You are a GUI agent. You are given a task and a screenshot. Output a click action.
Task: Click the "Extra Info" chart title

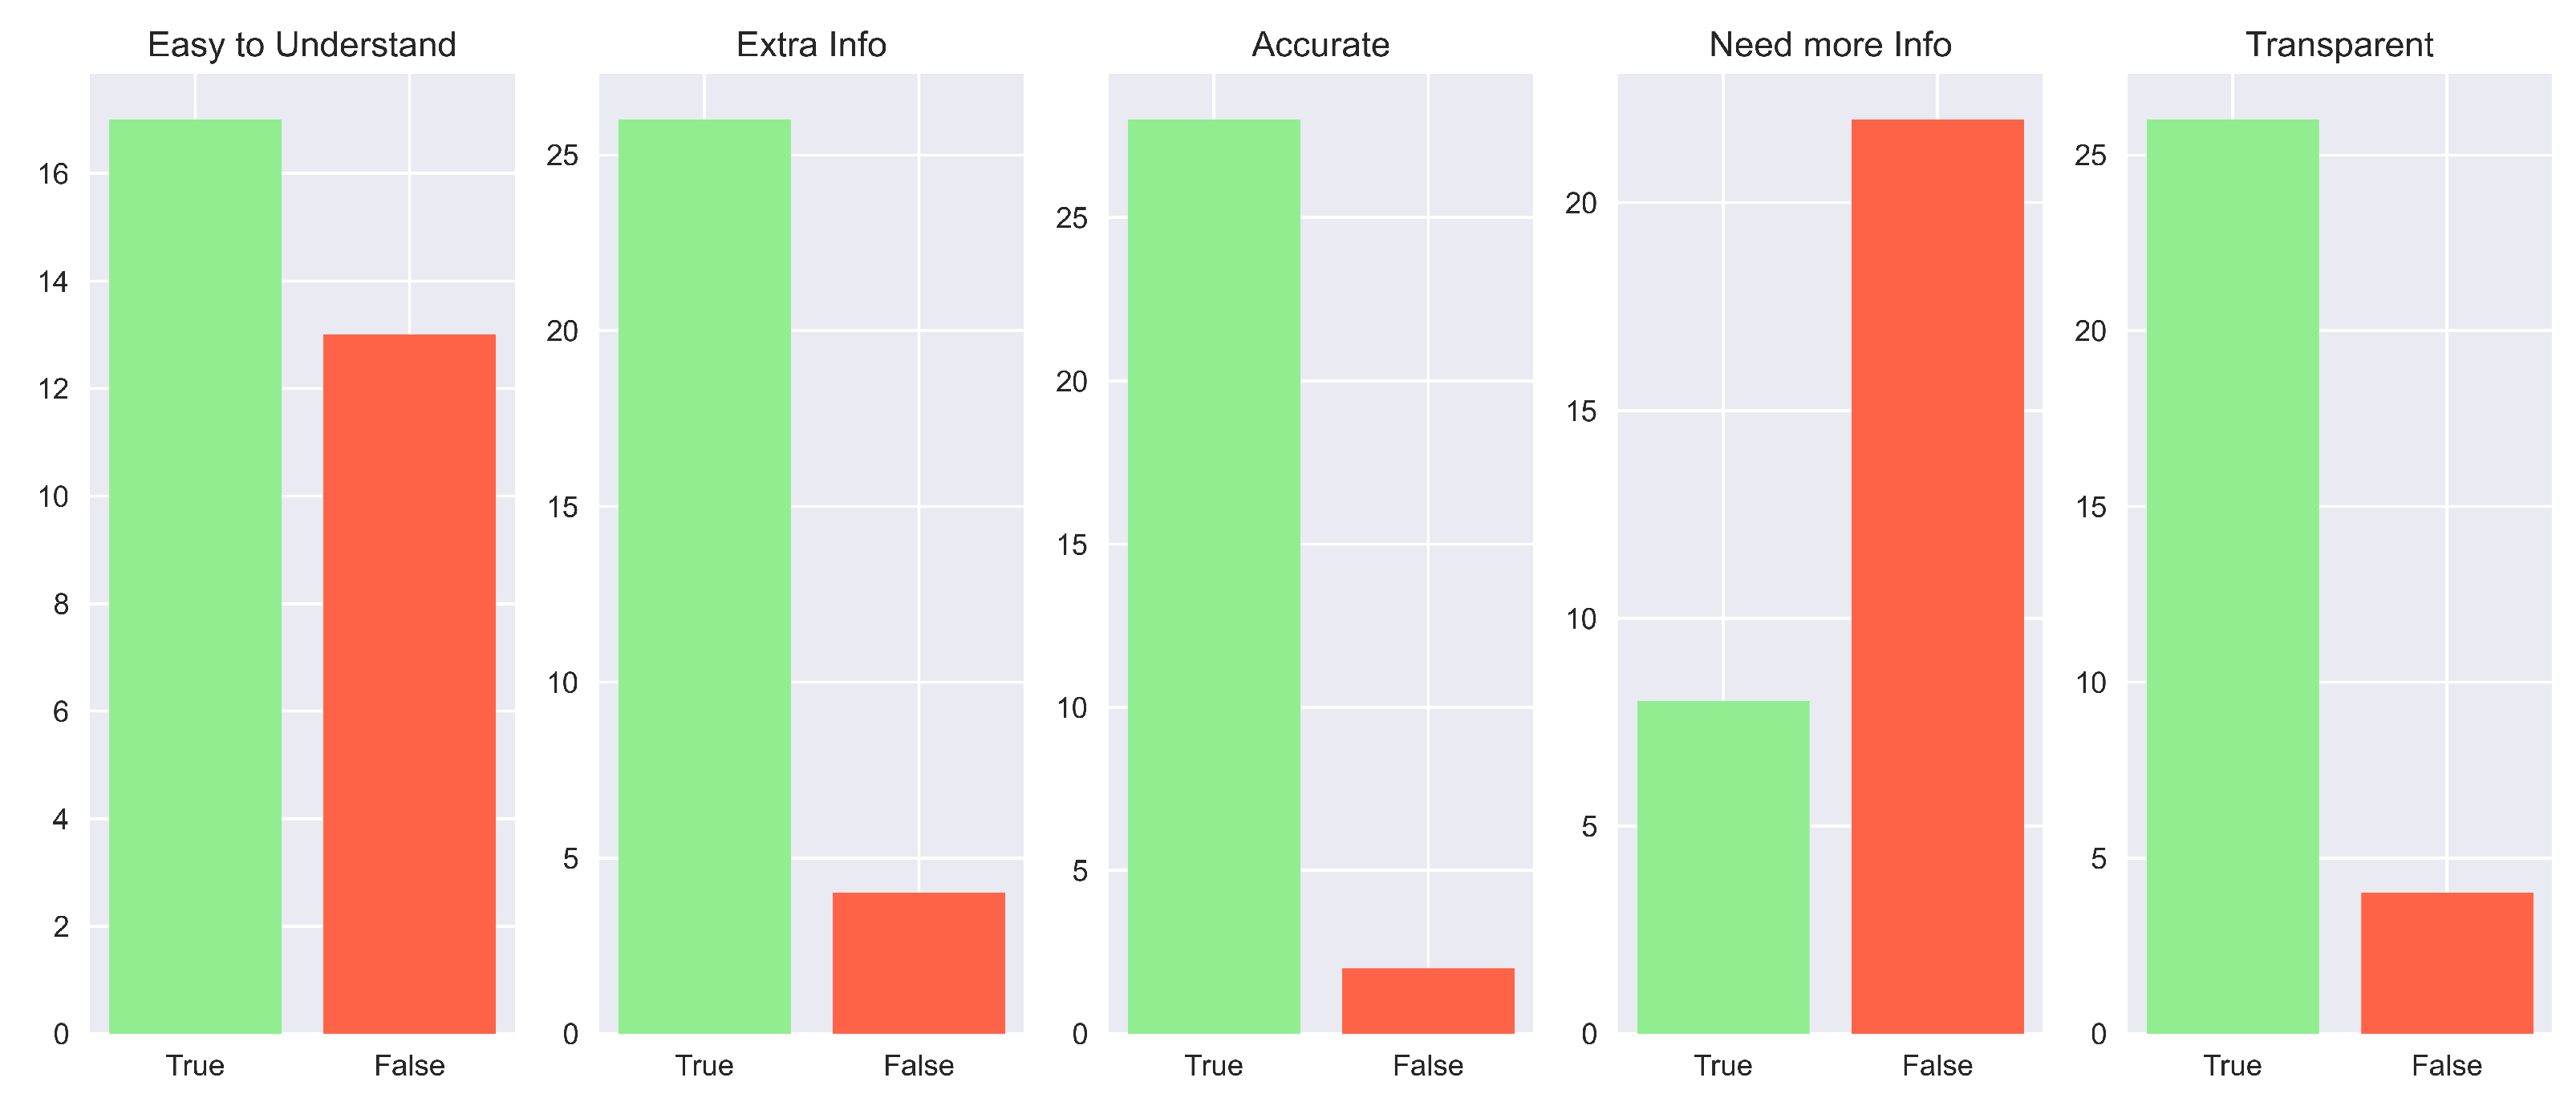tap(811, 45)
